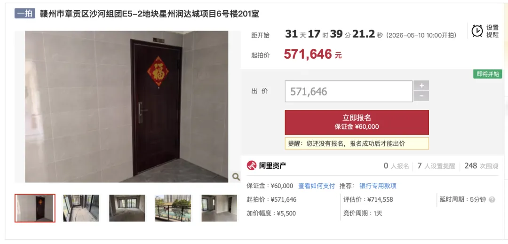This screenshot has height=244, width=508.
Task: Select the door photo thumbnail
Action: [x=35, y=208]
